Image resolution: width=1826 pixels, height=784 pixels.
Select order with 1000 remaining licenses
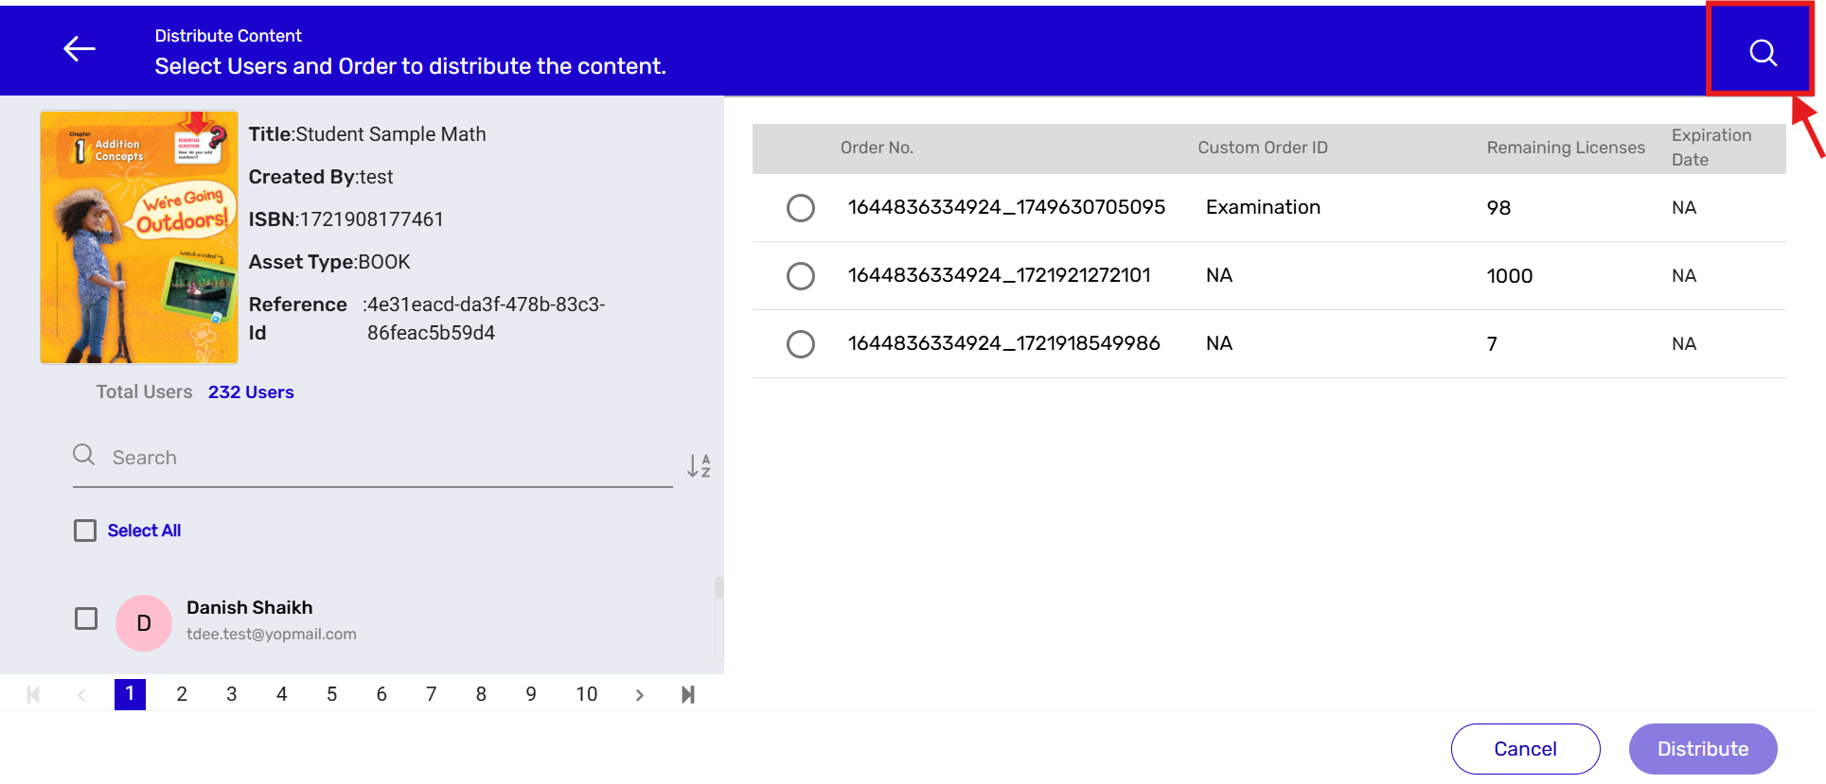[x=801, y=276]
